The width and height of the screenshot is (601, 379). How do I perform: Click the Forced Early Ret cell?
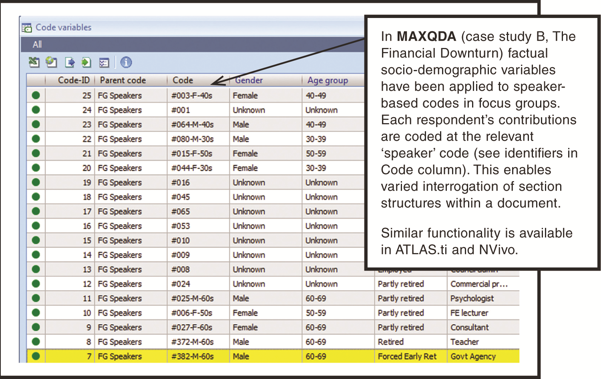pyautogui.click(x=411, y=356)
